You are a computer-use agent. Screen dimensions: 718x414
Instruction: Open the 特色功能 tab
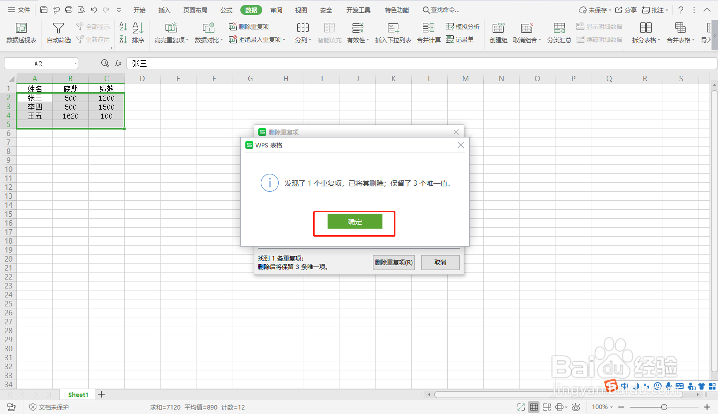click(x=397, y=10)
